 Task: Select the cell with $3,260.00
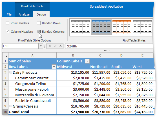122,89
